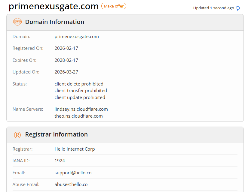
Task: Click the client update prohibited status
Action: point(80,97)
